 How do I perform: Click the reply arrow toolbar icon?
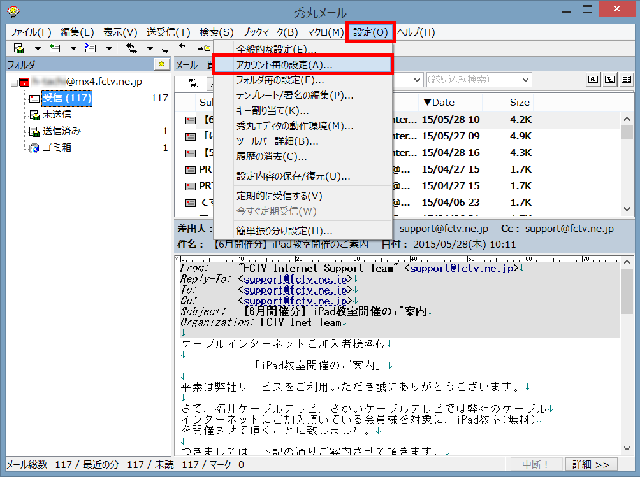pyautogui.click(x=182, y=46)
